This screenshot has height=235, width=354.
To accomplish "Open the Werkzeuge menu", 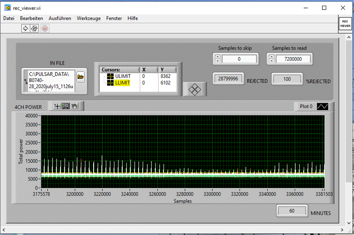I will click(x=89, y=18).
